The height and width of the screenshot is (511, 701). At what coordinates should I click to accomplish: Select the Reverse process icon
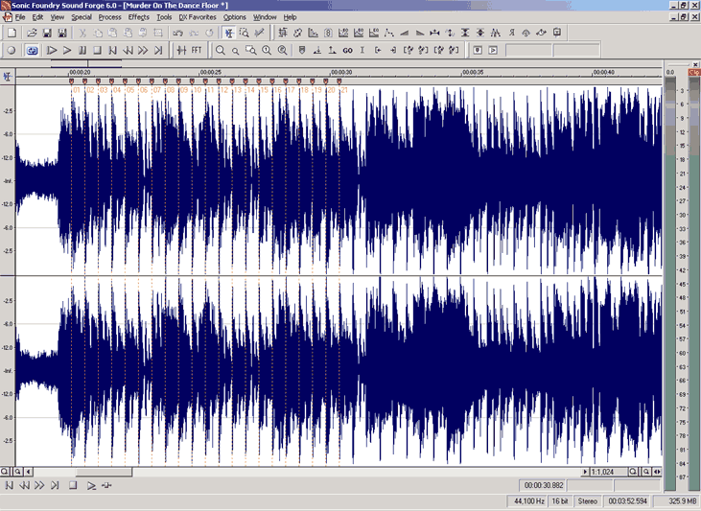tap(511, 33)
